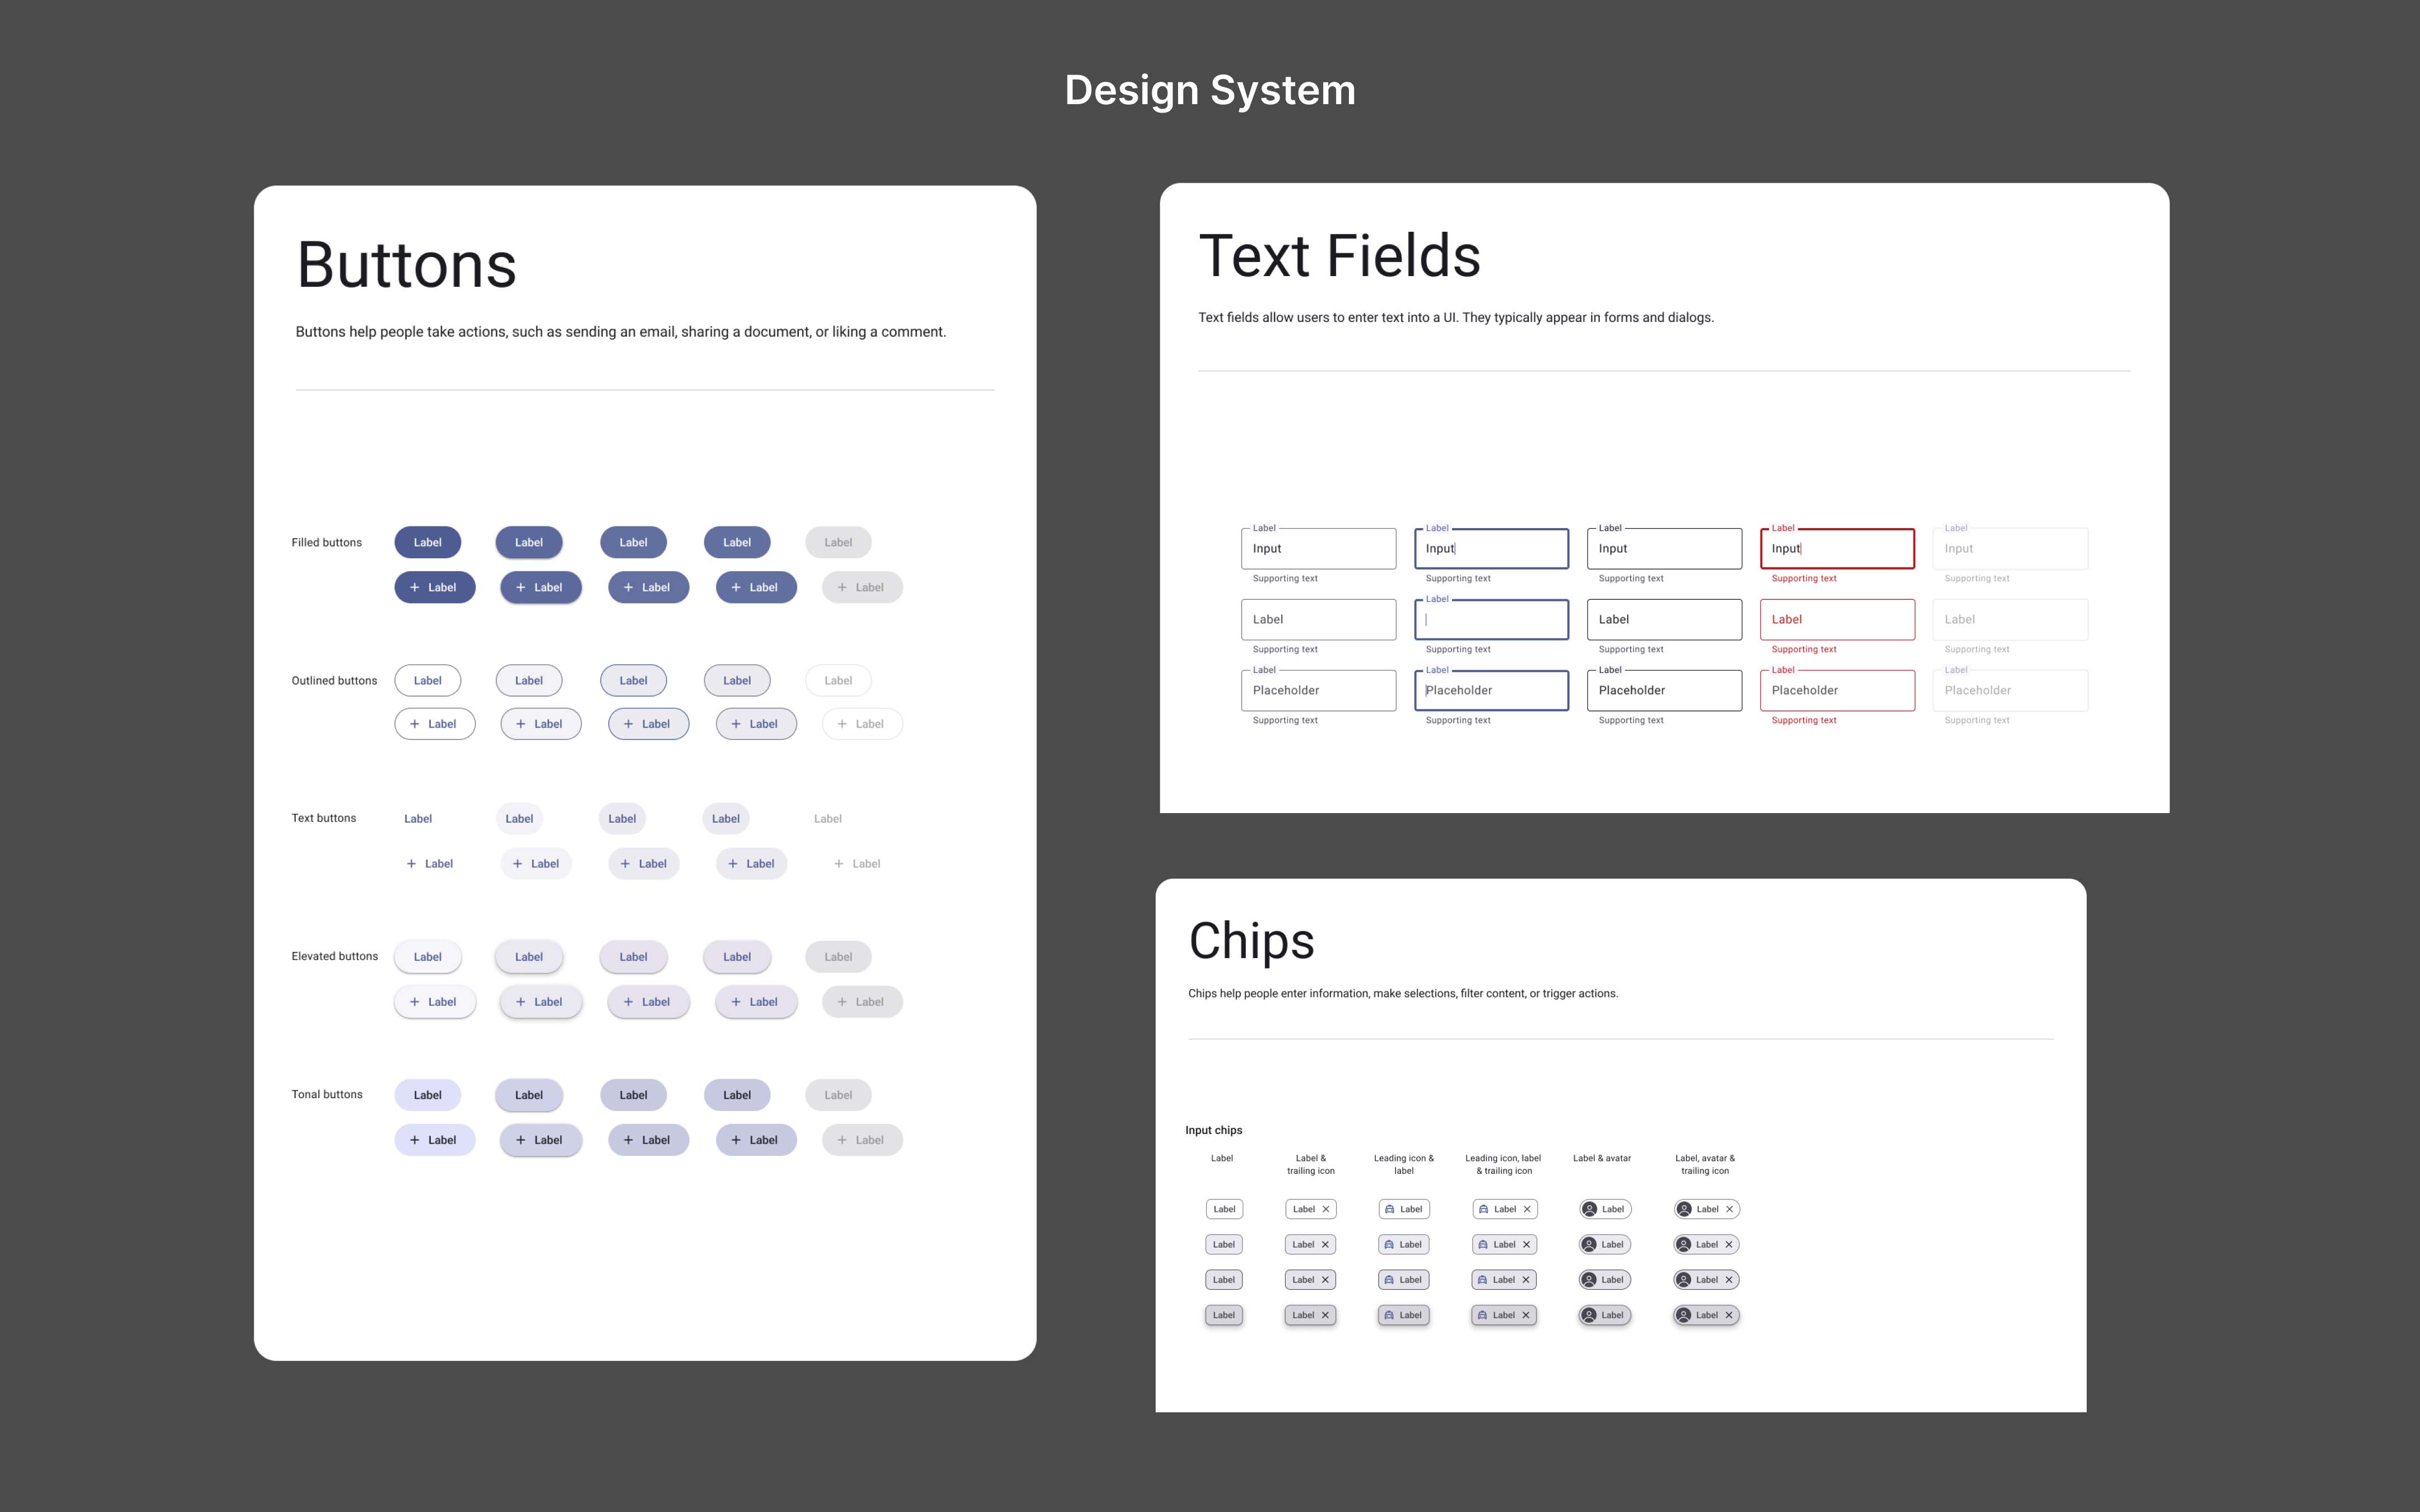Select the white plain 'Label' input chip
The height and width of the screenshot is (1512, 2420).
click(x=1224, y=1209)
